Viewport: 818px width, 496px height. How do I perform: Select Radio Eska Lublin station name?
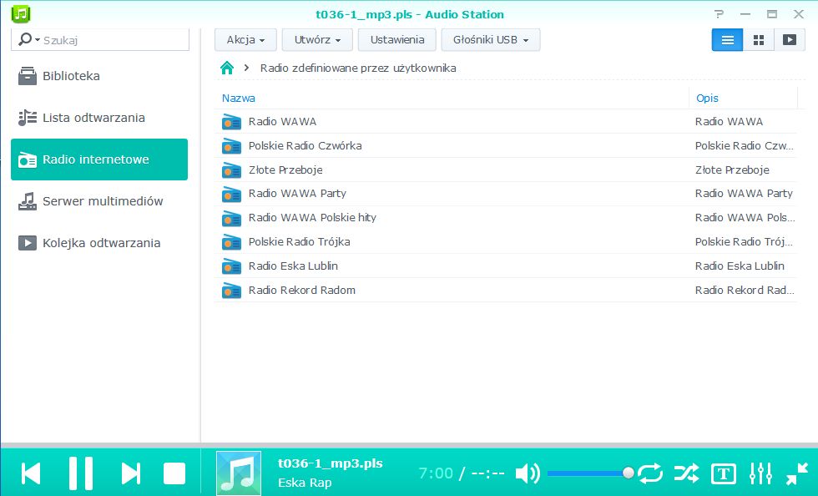(x=293, y=266)
